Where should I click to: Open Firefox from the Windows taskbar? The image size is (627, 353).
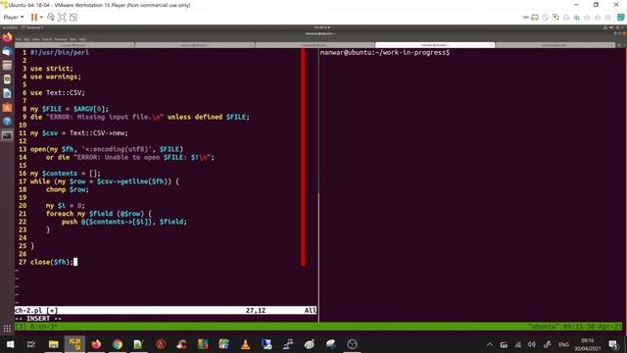pos(96,344)
